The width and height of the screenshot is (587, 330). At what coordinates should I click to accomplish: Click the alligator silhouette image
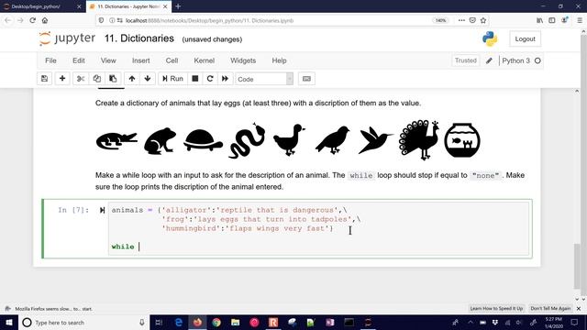point(116,140)
